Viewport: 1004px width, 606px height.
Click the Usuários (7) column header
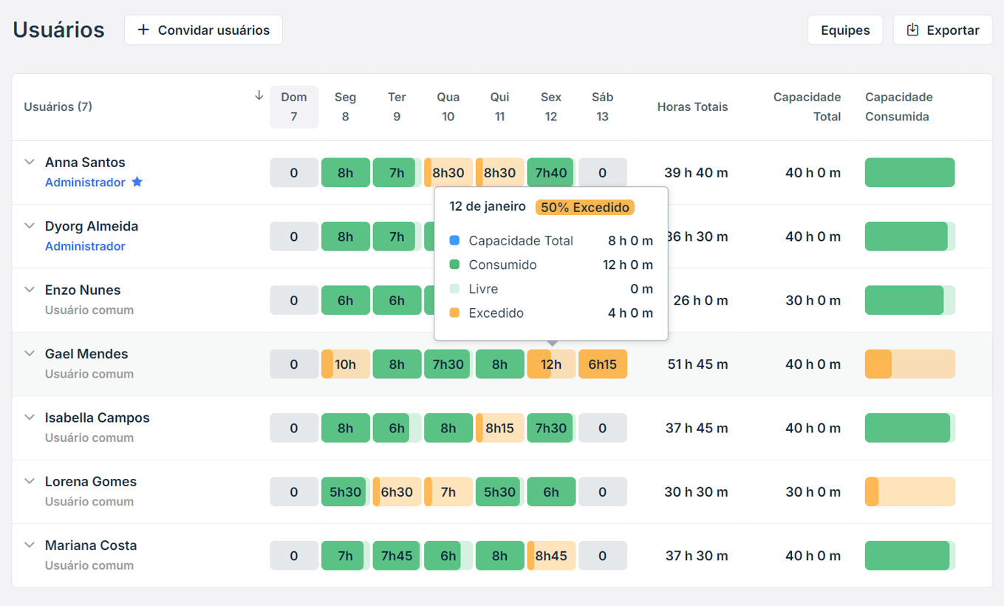point(58,106)
